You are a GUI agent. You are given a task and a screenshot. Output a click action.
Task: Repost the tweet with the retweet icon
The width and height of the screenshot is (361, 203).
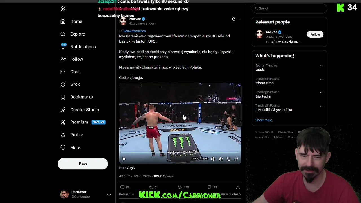coord(151,187)
